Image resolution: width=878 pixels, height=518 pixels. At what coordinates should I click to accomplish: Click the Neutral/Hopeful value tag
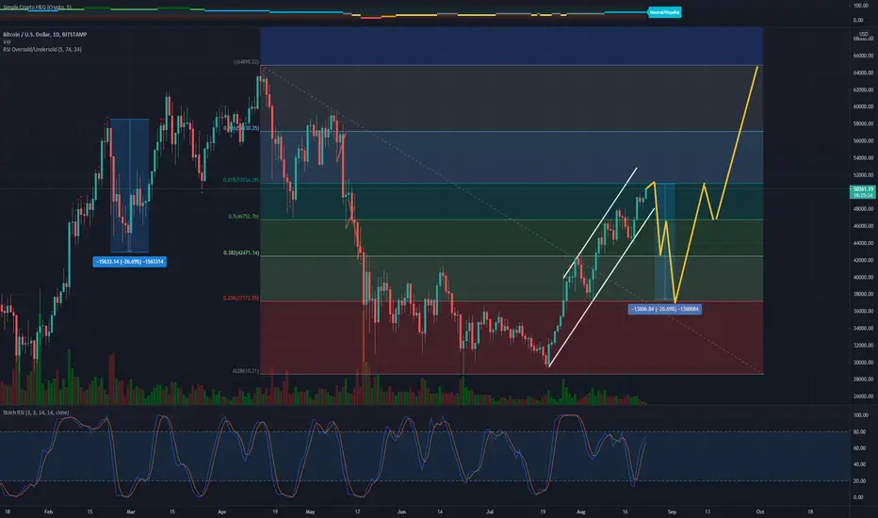pyautogui.click(x=665, y=12)
